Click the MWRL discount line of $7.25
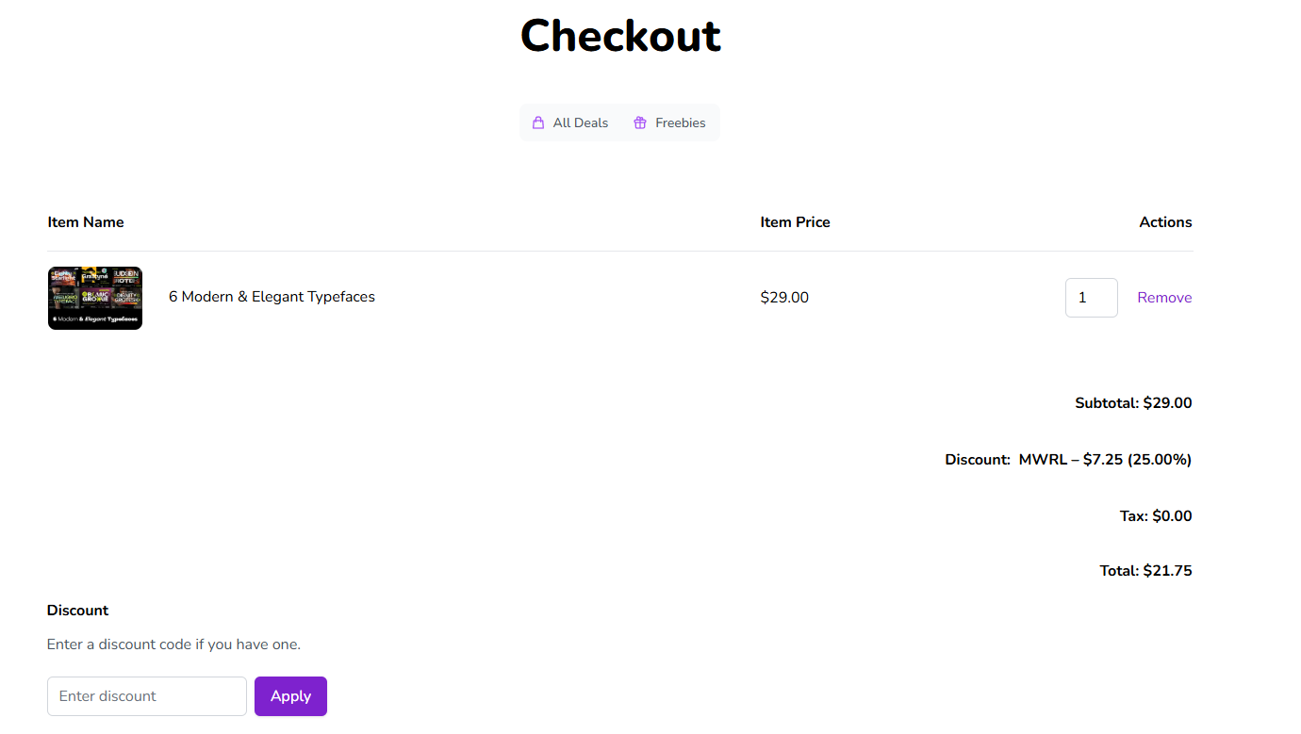This screenshot has width=1301, height=734. [x=1068, y=460]
